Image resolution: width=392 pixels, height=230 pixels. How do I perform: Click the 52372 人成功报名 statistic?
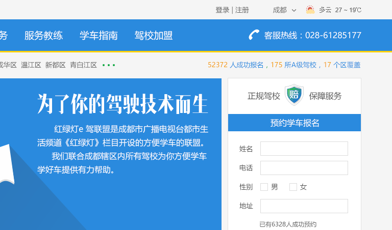[x=235, y=65]
